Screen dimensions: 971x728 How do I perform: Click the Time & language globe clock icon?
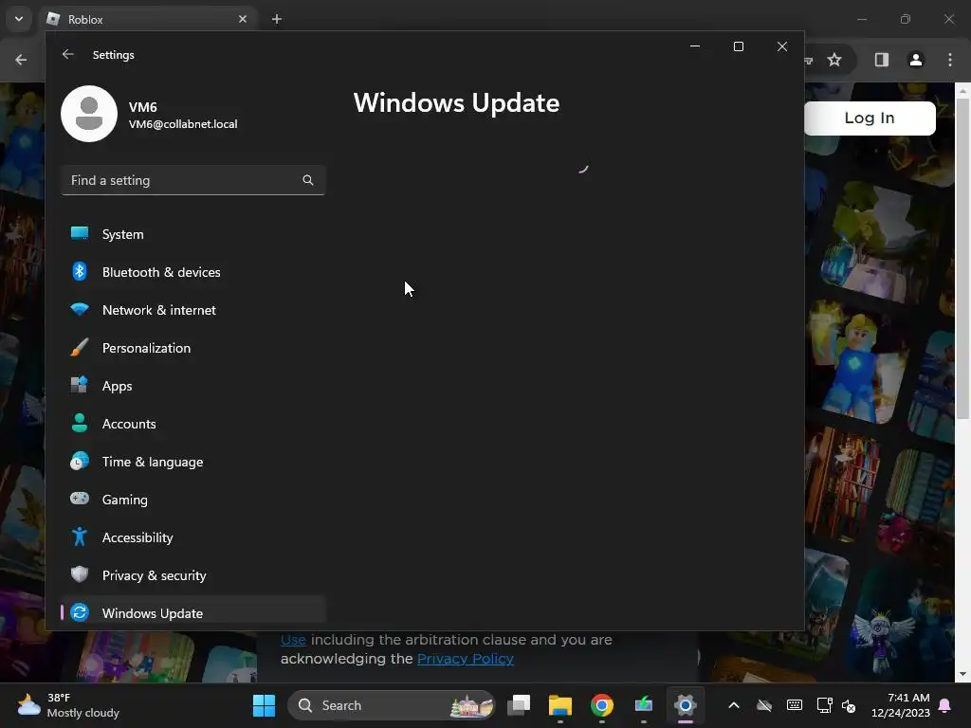coord(80,461)
